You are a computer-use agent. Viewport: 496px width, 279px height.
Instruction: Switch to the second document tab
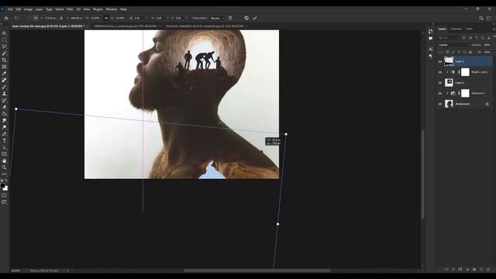(126, 26)
